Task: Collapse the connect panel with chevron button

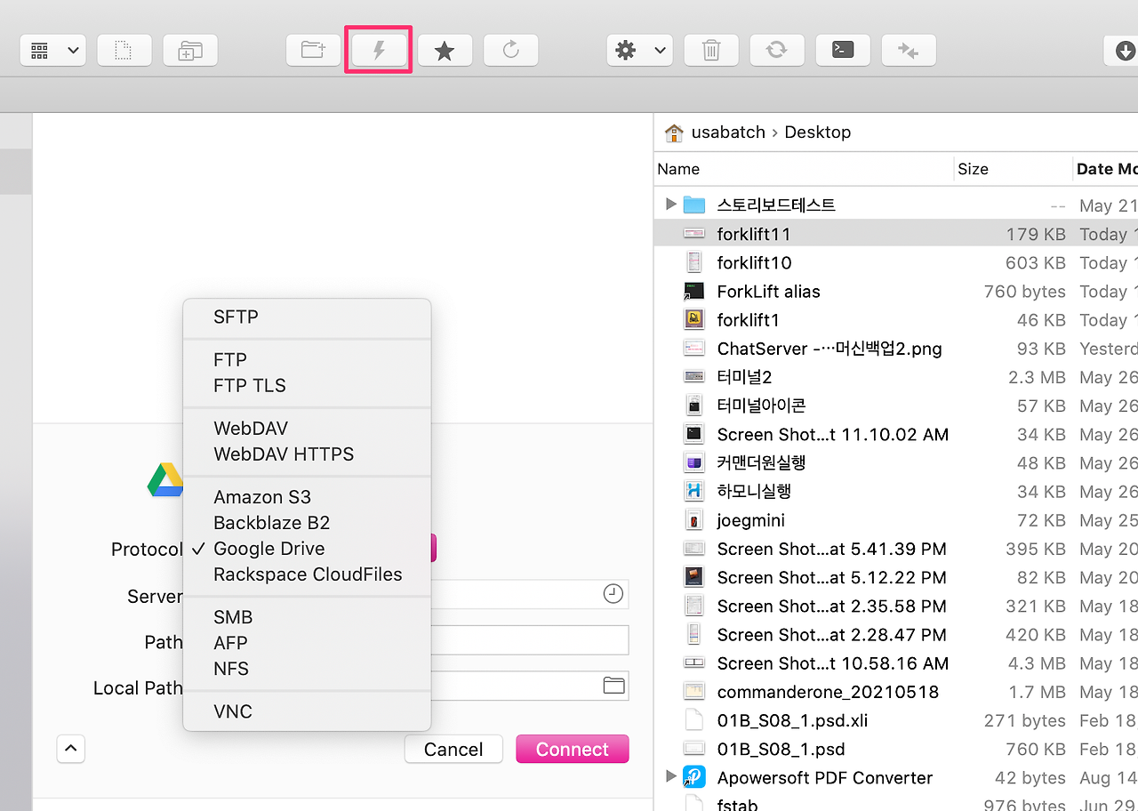Action: click(x=71, y=749)
